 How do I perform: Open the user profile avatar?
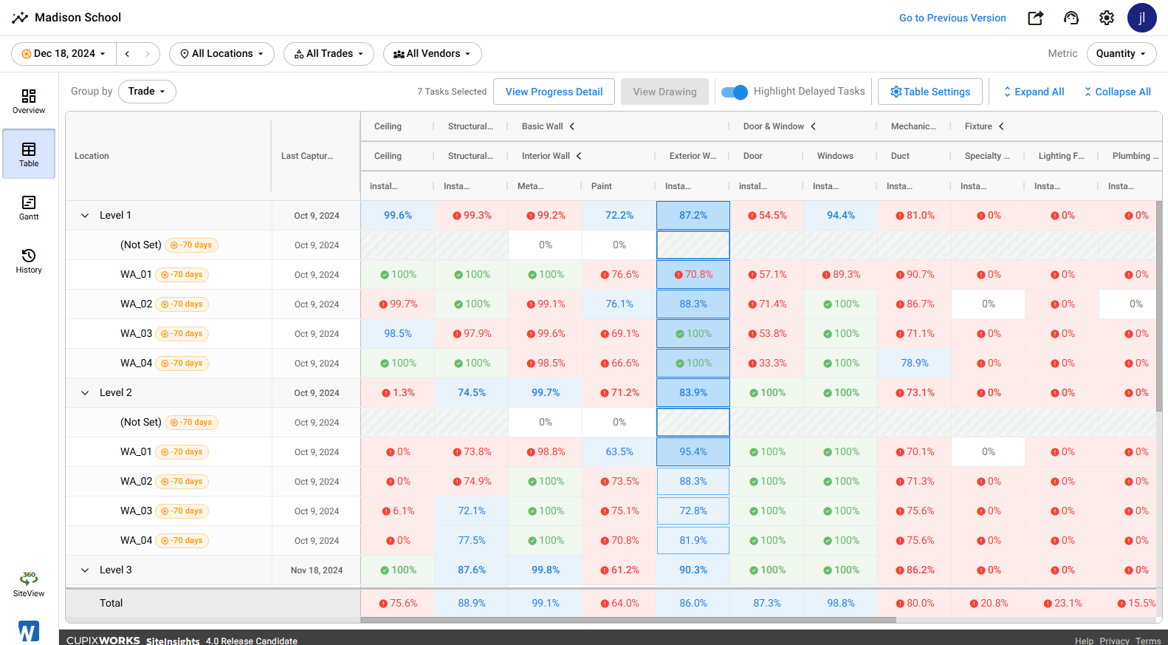coord(1142,18)
